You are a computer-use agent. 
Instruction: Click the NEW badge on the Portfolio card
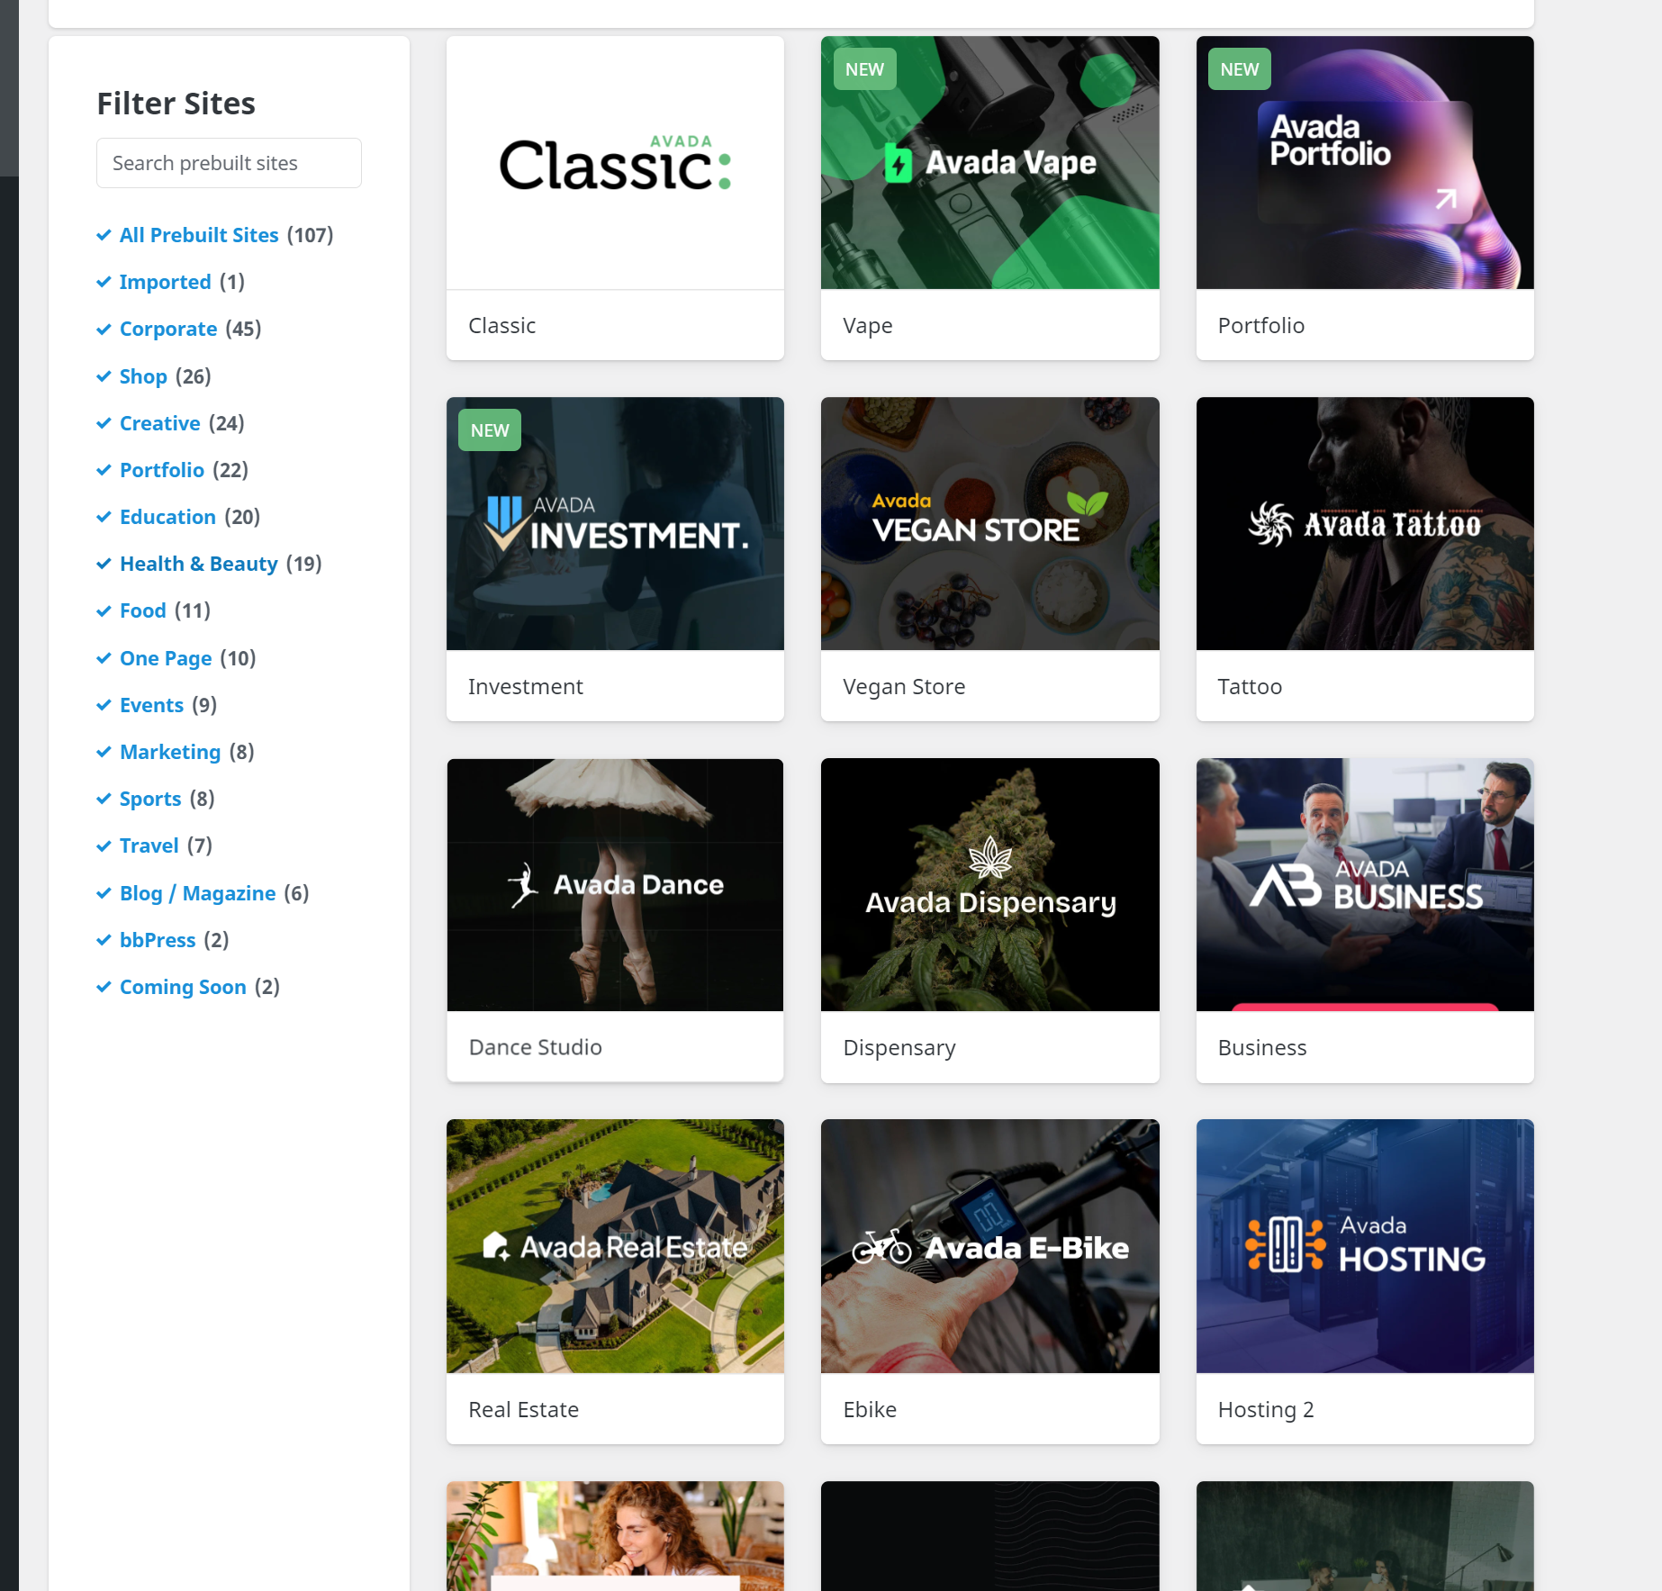coord(1239,69)
